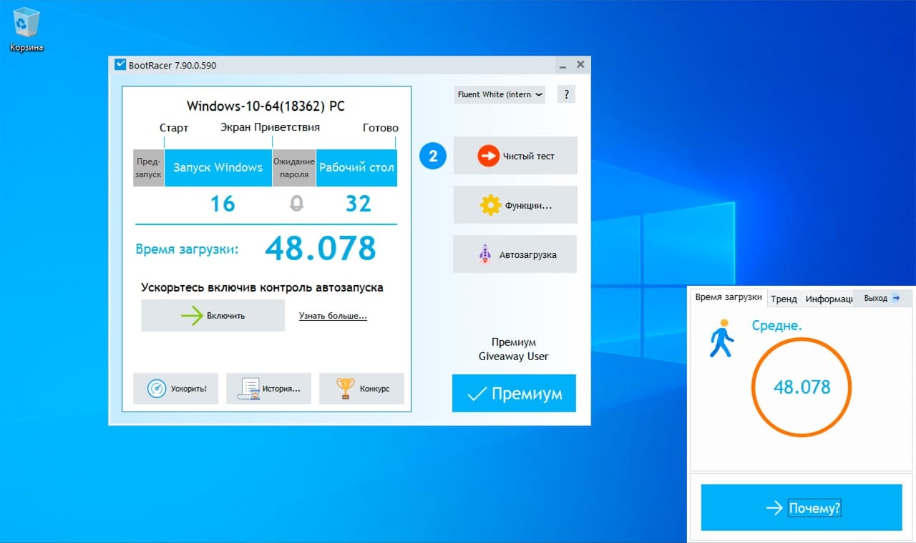Open Автозагрузка rocket button
Image resolution: width=916 pixels, height=543 pixels.
tap(515, 254)
